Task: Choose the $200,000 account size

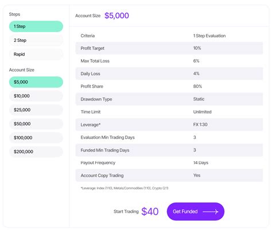Action: pyautogui.click(x=36, y=151)
